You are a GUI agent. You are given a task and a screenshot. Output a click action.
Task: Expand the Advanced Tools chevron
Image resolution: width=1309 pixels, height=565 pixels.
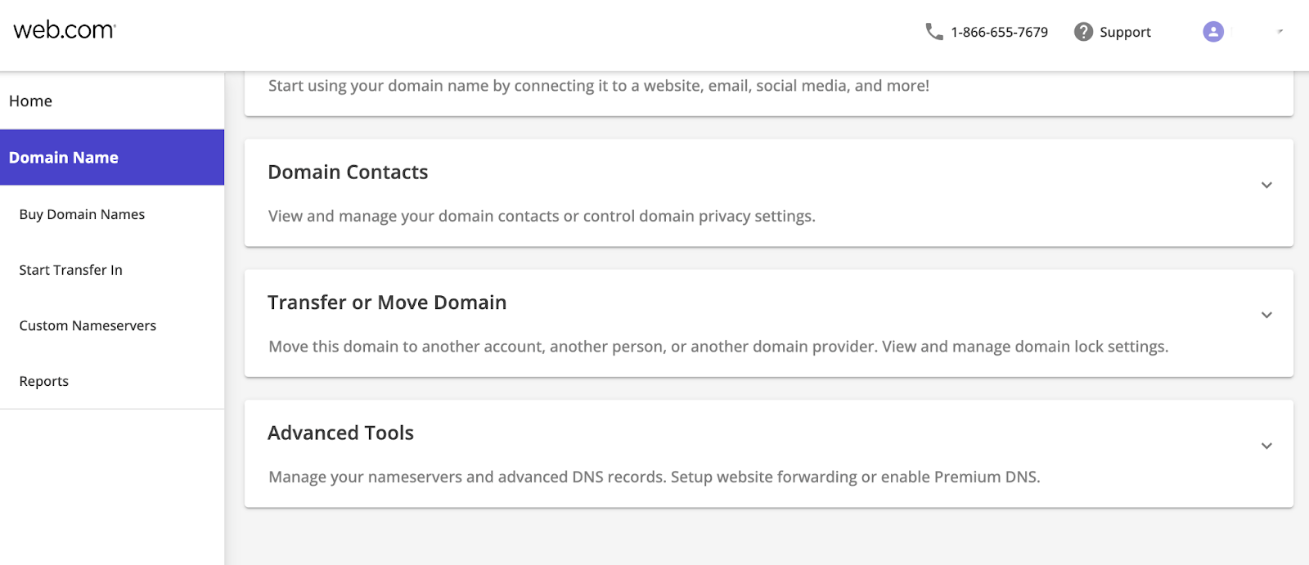(x=1266, y=446)
